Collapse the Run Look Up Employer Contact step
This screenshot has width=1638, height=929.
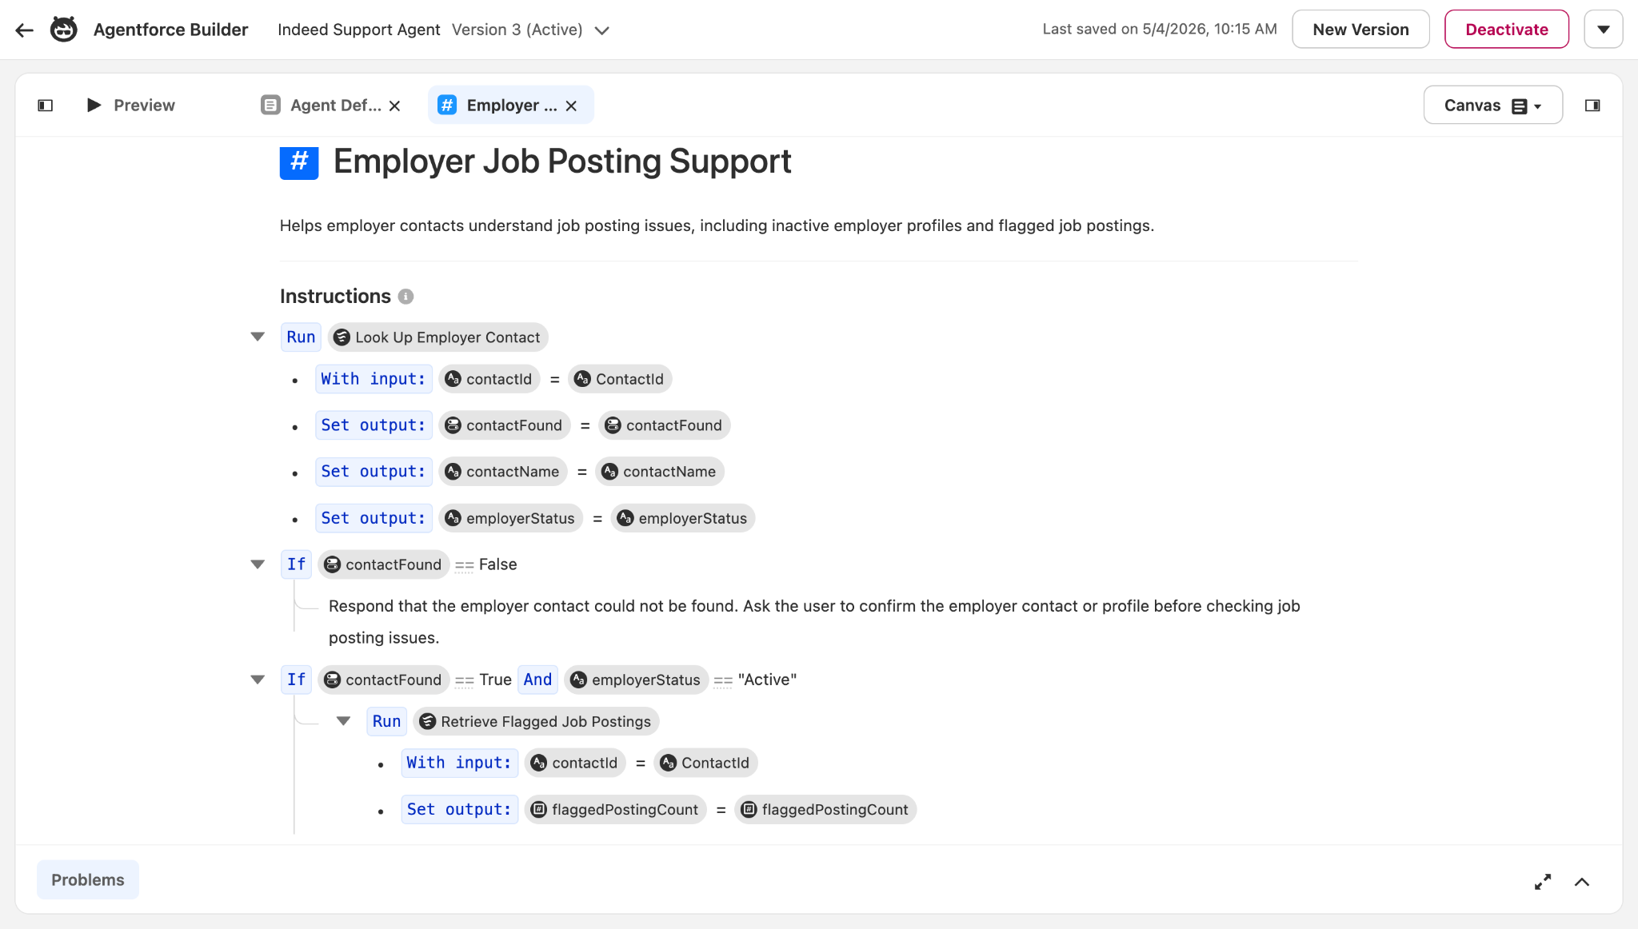pos(258,337)
